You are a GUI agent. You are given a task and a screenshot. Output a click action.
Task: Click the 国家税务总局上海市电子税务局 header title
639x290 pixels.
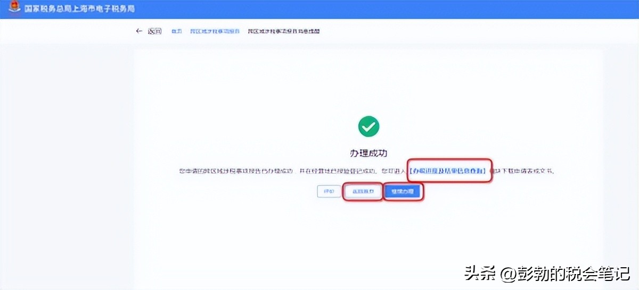coord(79,9)
